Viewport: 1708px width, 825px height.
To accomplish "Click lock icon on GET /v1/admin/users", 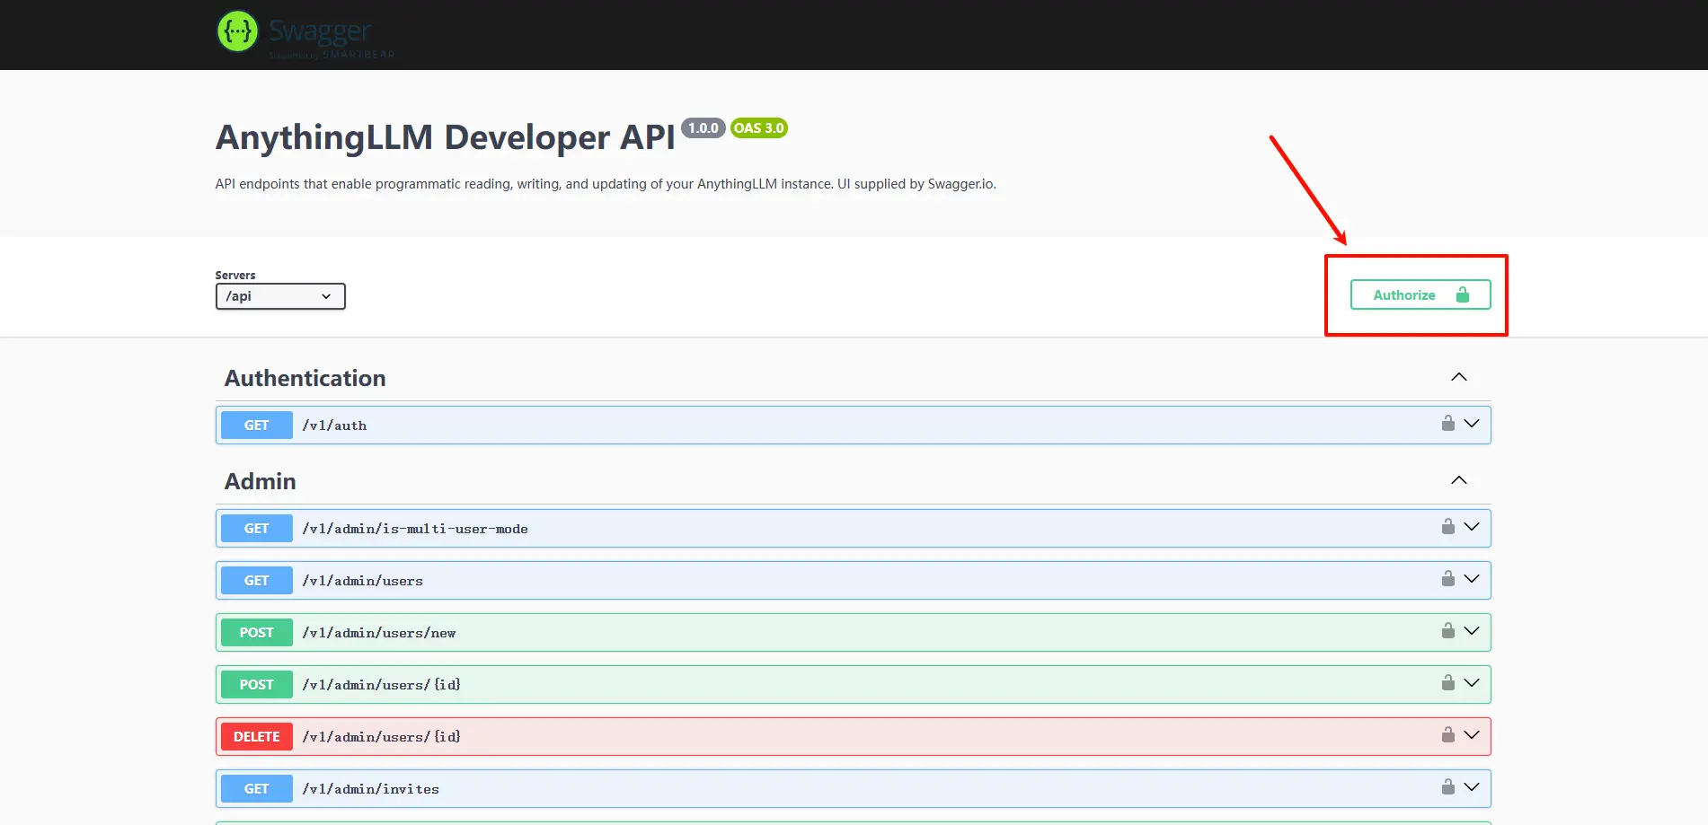I will [x=1448, y=578].
